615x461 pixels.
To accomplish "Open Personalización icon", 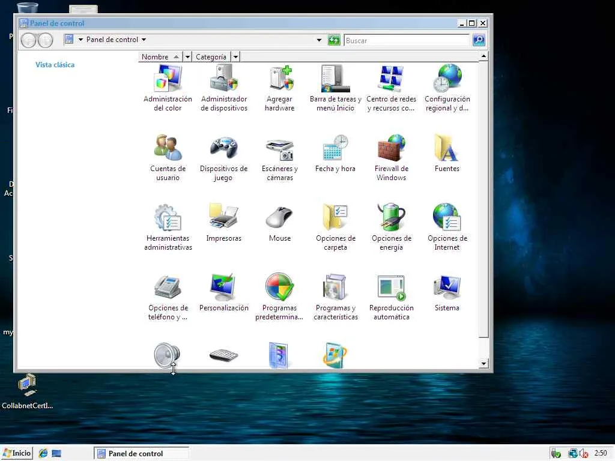I will tap(223, 293).
